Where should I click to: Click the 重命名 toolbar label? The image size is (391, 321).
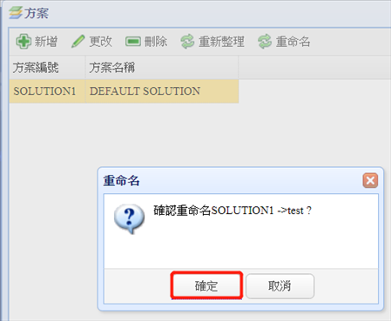(293, 42)
